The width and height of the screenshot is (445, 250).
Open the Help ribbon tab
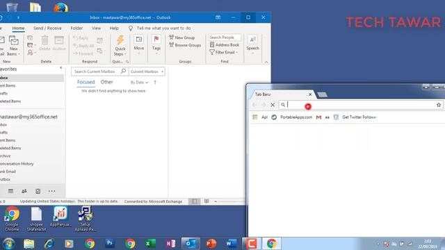coord(114,28)
